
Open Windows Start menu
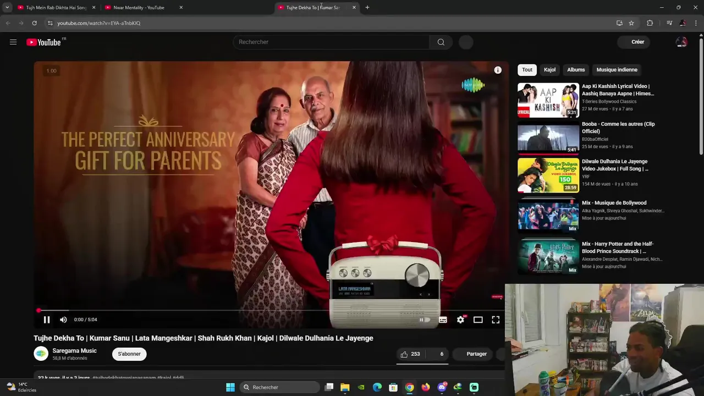(x=230, y=387)
